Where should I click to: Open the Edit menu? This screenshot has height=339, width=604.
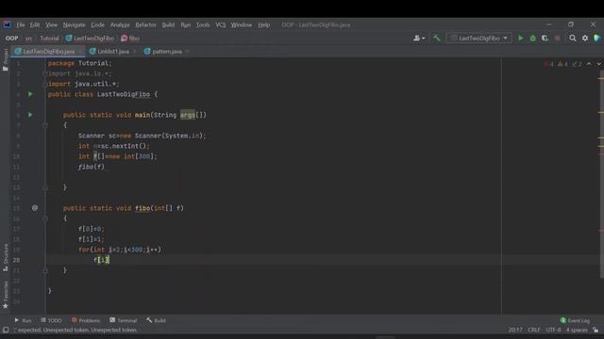pos(35,25)
